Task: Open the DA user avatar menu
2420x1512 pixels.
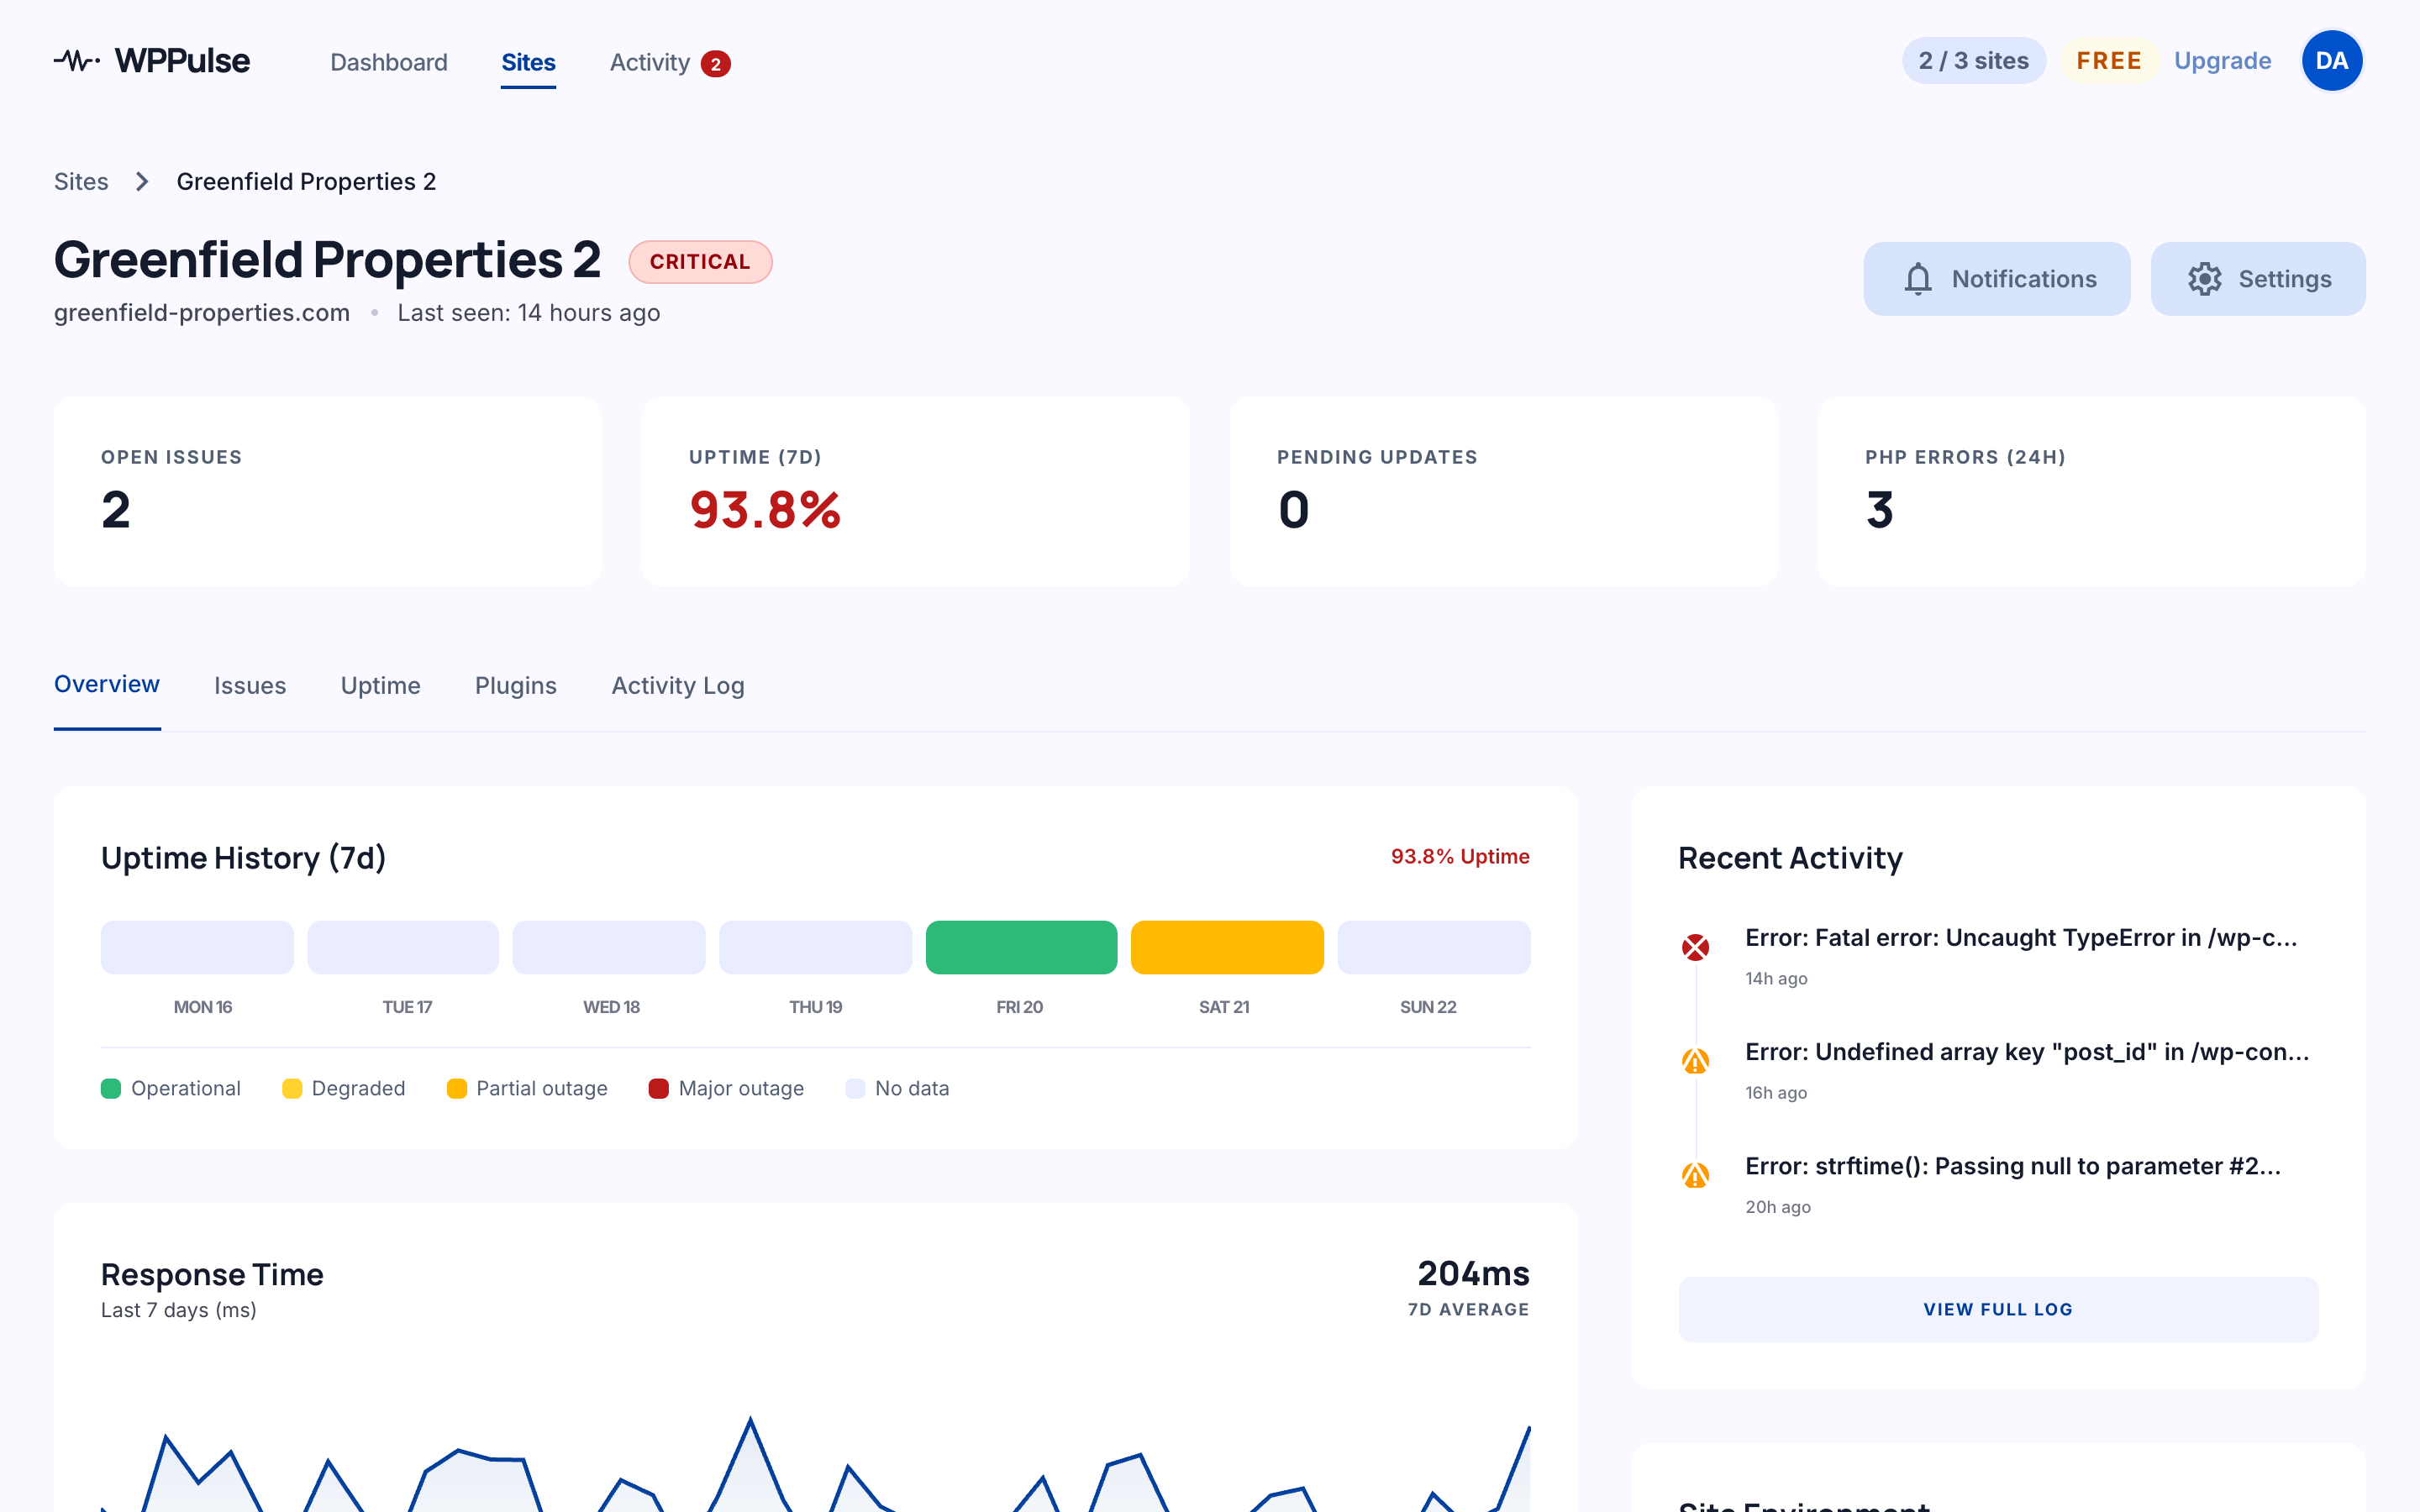Action: [2332, 60]
